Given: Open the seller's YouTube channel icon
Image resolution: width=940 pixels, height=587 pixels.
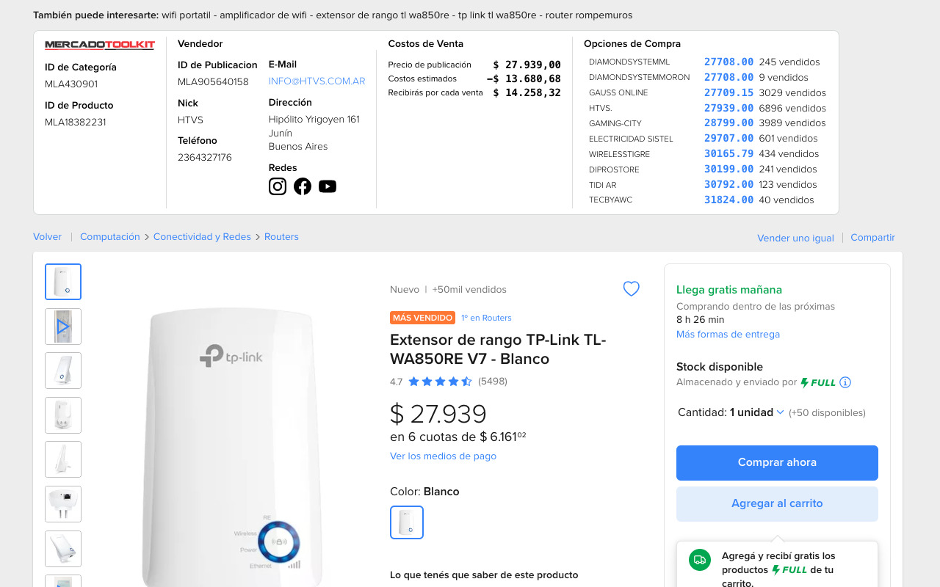Looking at the screenshot, I should point(328,186).
